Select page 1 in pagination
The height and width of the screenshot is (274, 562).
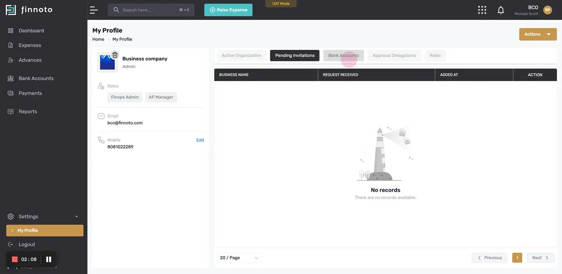tap(517, 258)
